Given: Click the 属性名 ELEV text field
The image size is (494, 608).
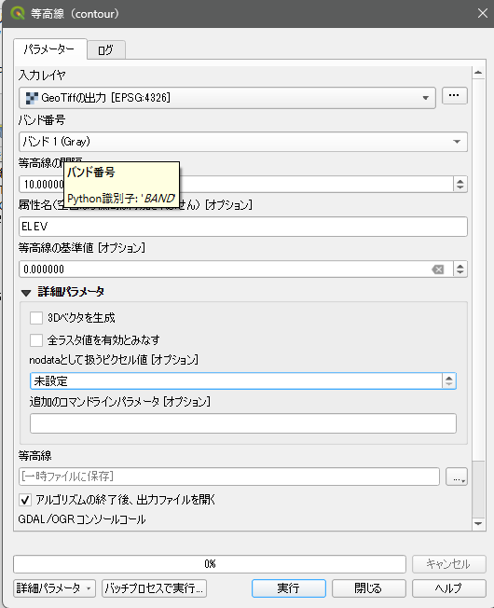Looking at the screenshot, I should click(x=243, y=227).
